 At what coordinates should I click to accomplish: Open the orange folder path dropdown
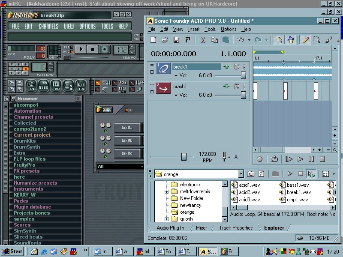[x=241, y=174]
